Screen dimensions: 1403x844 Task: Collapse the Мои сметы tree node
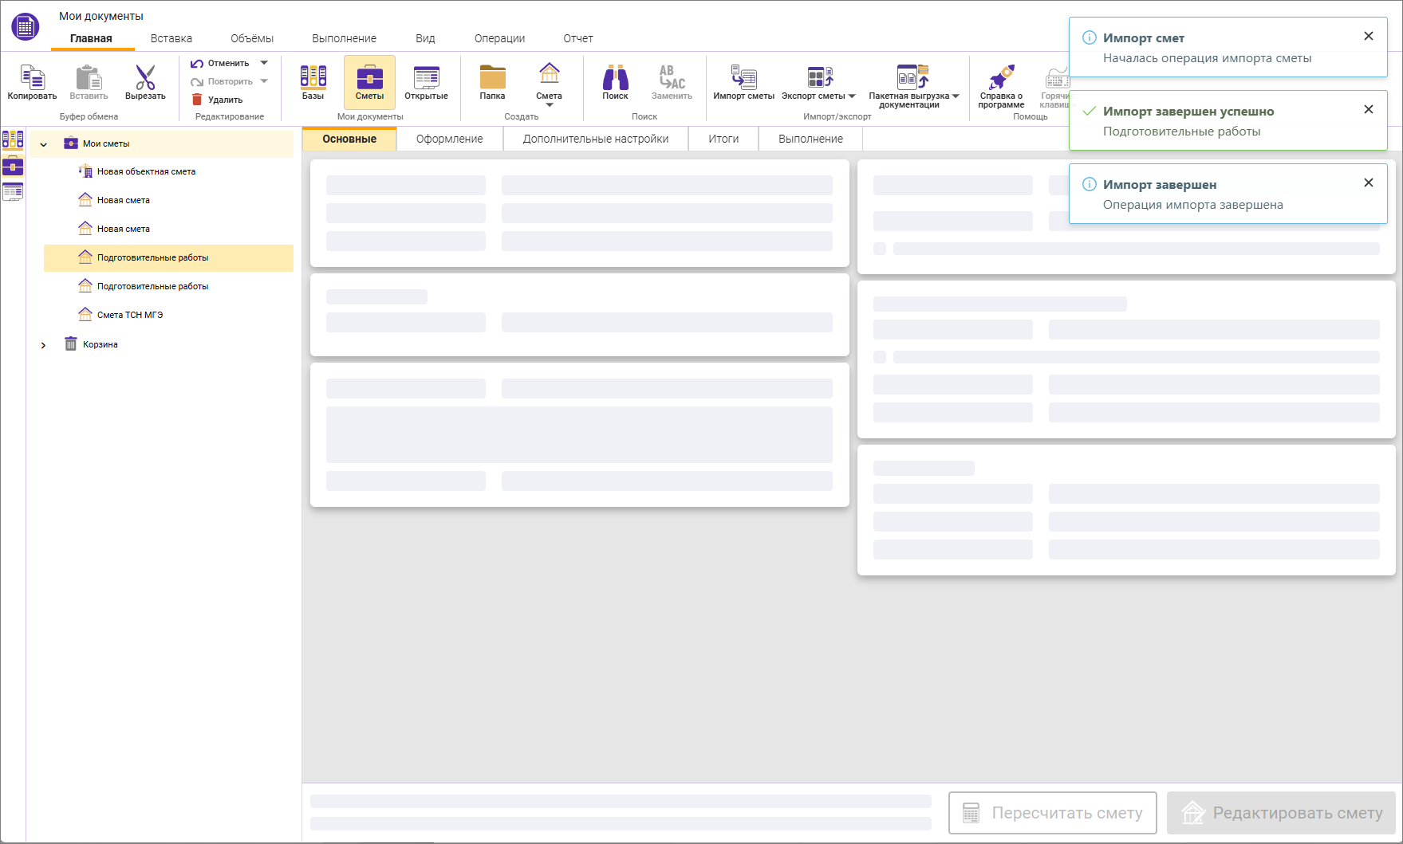tap(44, 144)
